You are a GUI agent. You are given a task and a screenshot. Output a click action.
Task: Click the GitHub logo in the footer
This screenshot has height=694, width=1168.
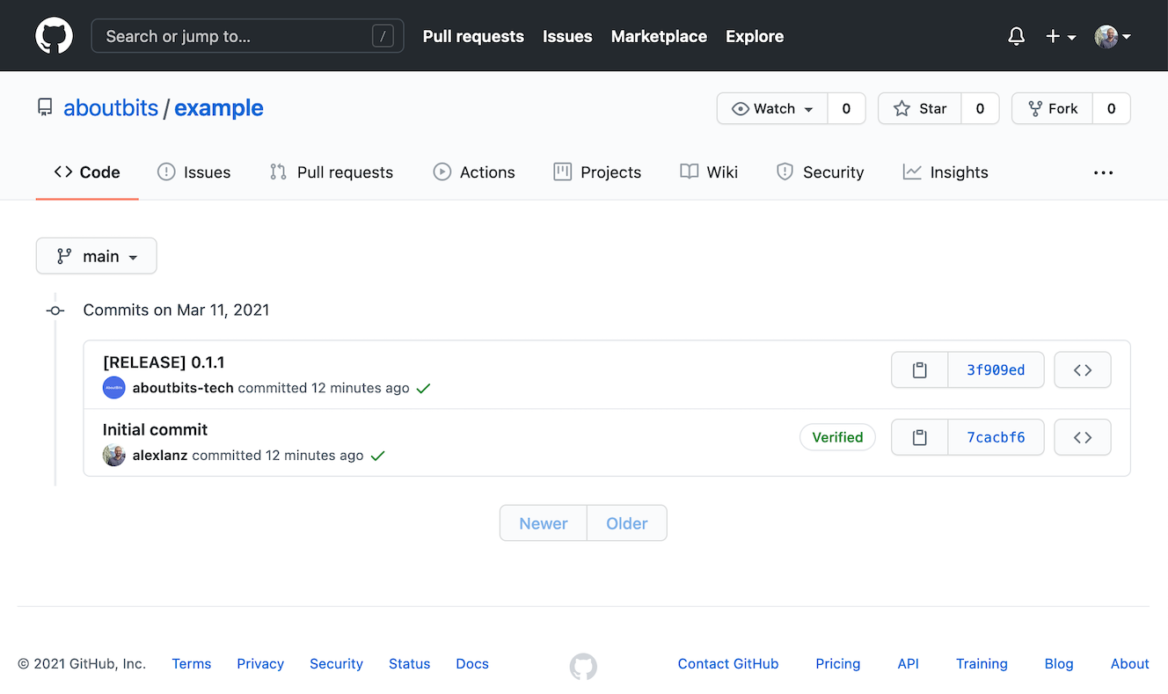coord(583,667)
